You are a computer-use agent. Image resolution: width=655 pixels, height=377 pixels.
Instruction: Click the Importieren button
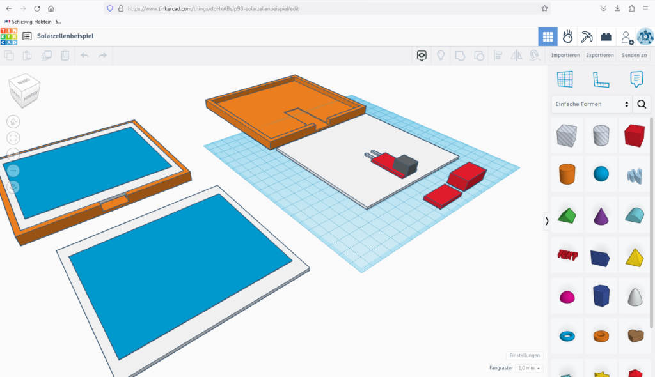(x=565, y=56)
